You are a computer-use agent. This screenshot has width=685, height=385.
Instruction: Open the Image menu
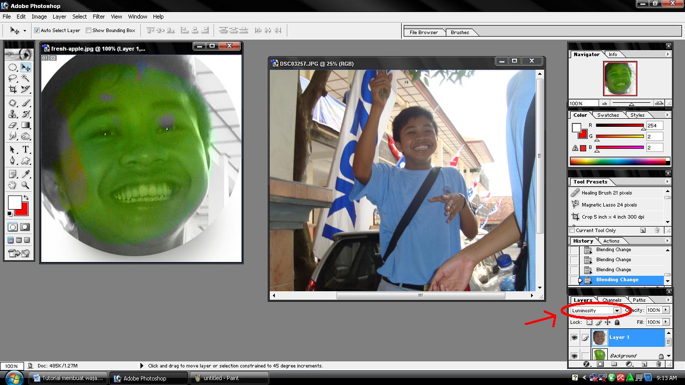pyautogui.click(x=39, y=17)
